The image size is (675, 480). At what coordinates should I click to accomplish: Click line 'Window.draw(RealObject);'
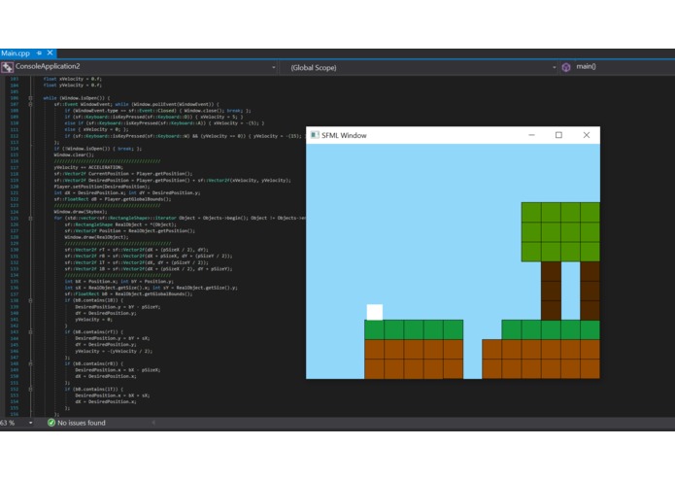click(x=96, y=237)
